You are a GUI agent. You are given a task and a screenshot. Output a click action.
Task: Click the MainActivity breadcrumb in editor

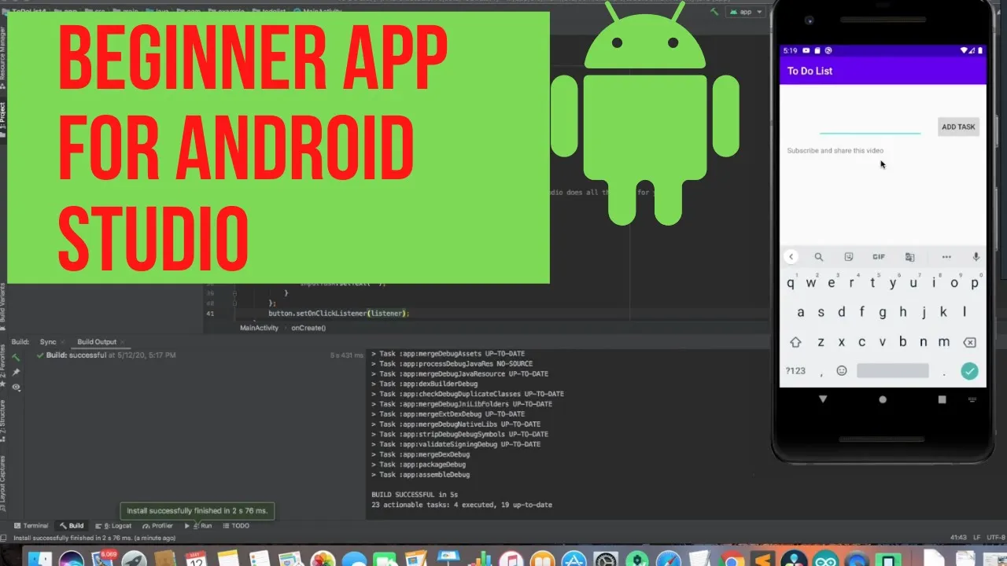pos(259,328)
